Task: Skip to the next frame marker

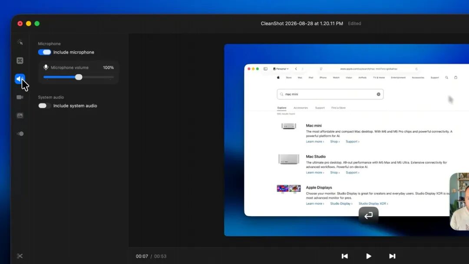Action: 392,256
